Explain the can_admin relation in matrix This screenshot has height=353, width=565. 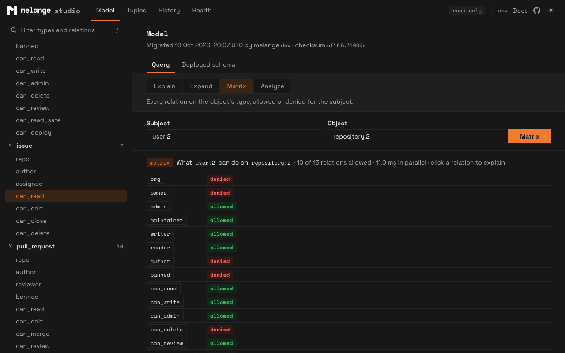point(165,316)
